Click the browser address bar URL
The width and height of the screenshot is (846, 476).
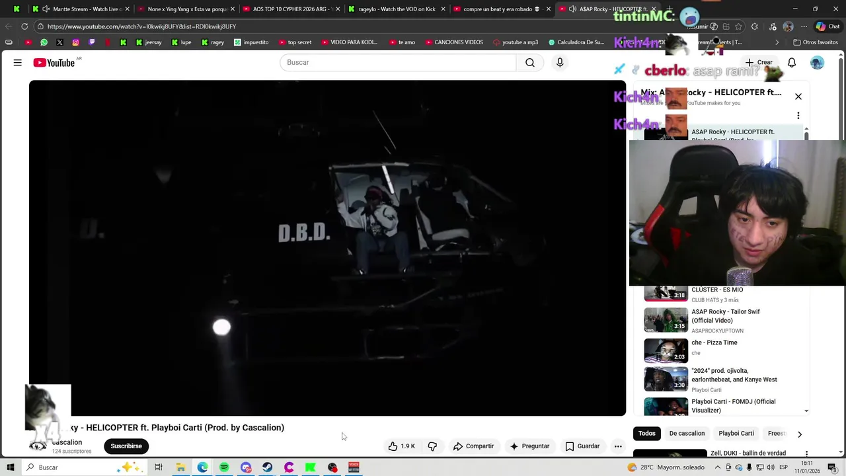point(141,26)
